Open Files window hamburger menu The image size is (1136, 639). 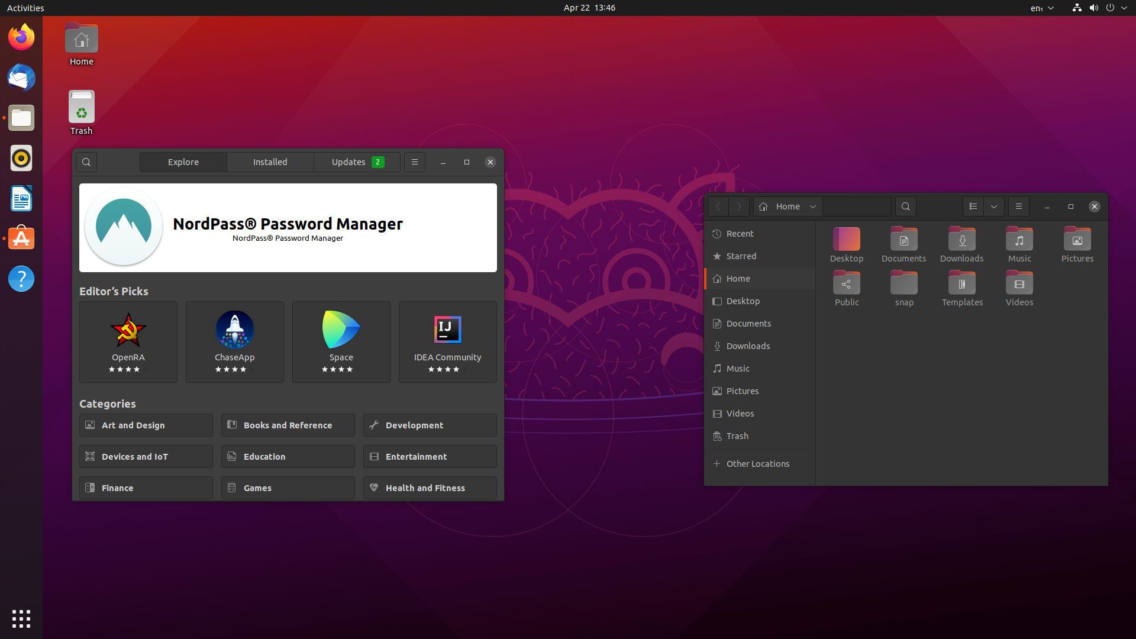tap(1019, 206)
